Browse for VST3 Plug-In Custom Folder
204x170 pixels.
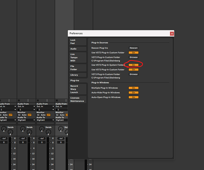(x=134, y=74)
